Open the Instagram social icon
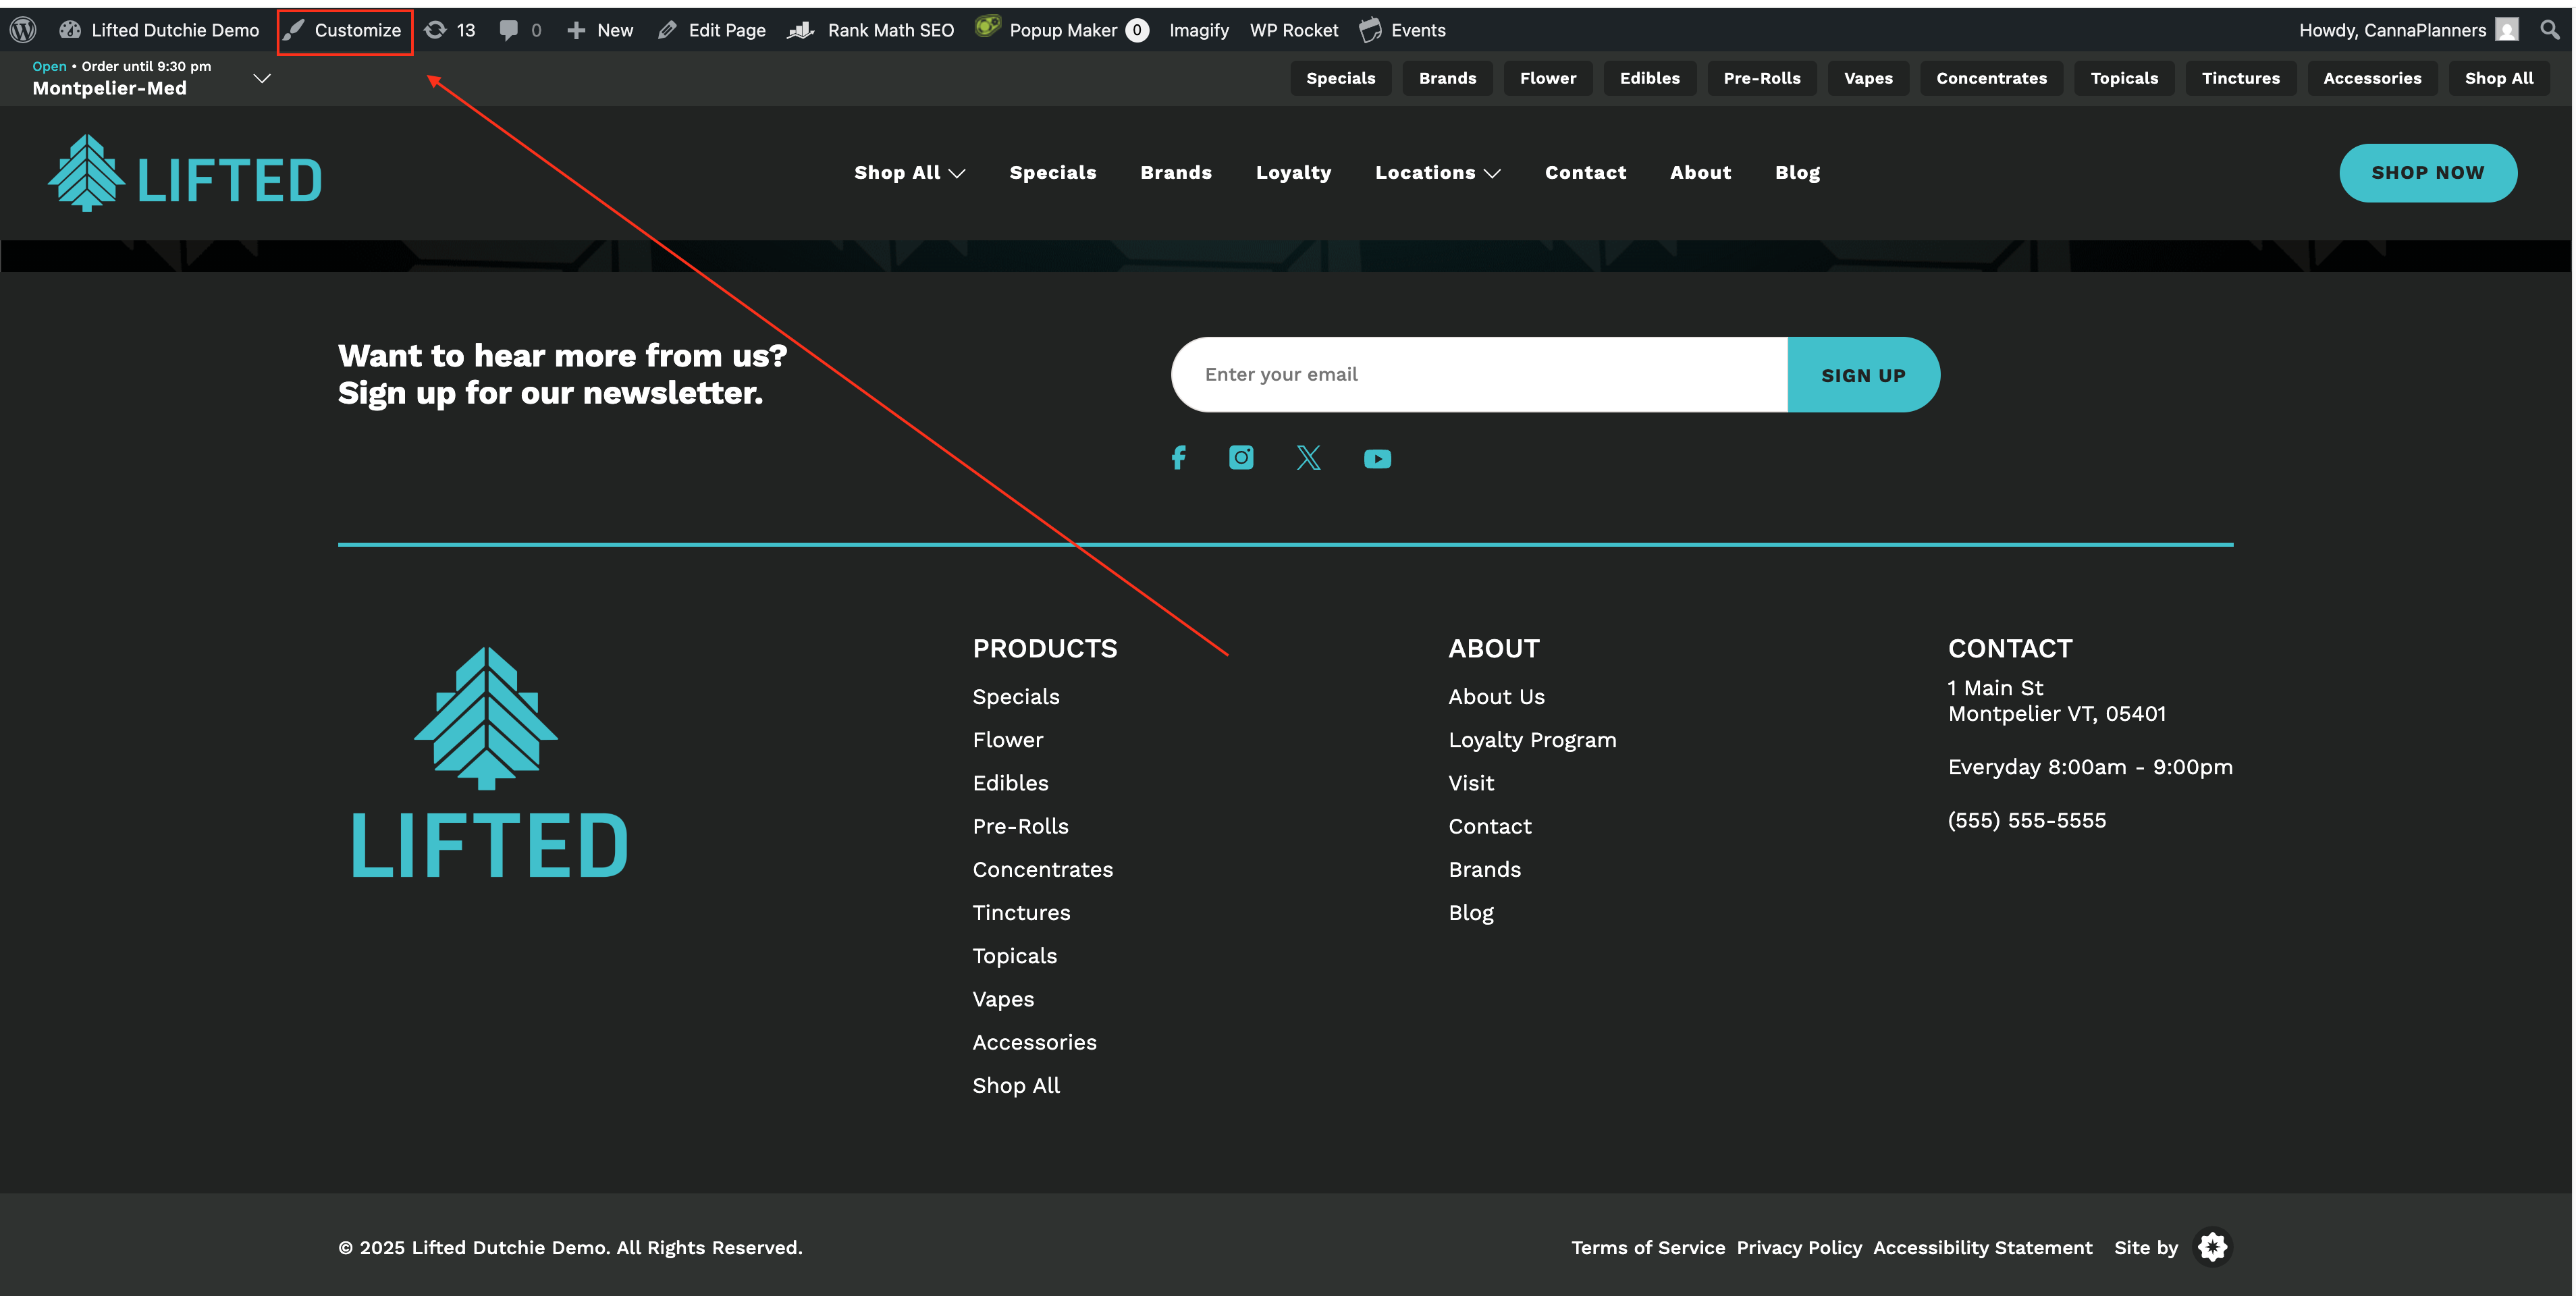2576x1296 pixels. (x=1241, y=458)
